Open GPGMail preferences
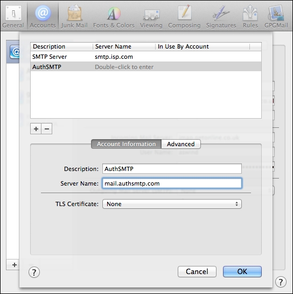 tap(276, 17)
